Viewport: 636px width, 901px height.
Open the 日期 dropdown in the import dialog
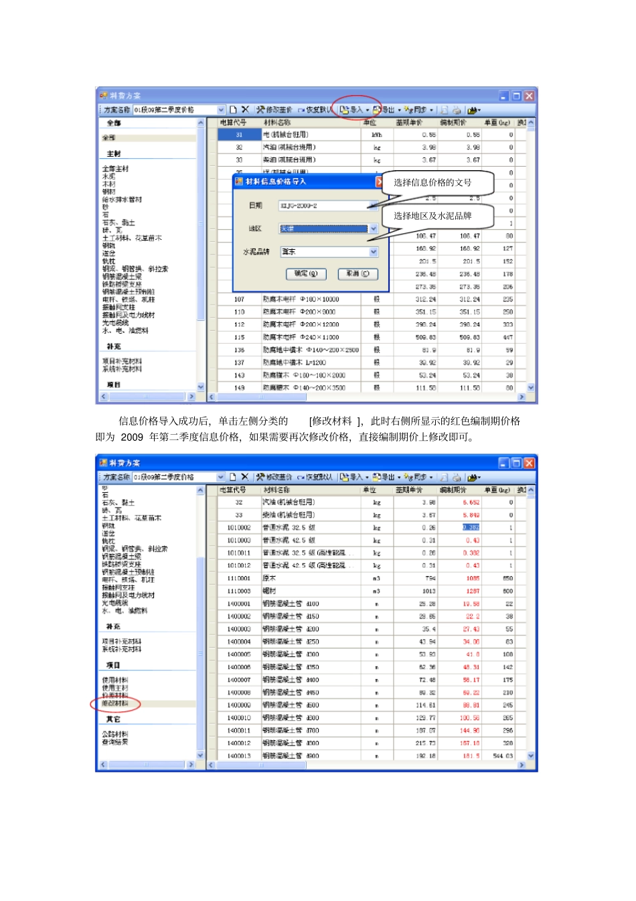(374, 206)
